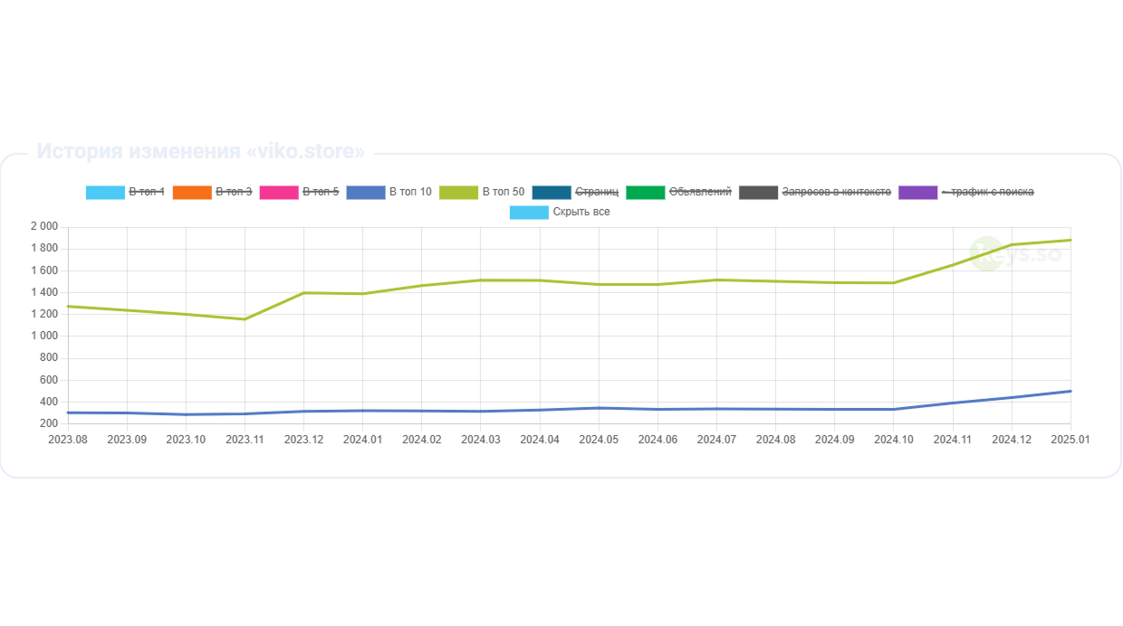The height and width of the screenshot is (626, 1123).
Task: Click the dark gray legend swatch
Action: coord(759,192)
